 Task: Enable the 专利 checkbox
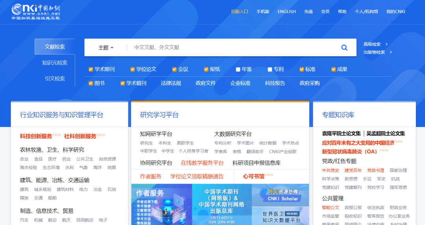270,69
